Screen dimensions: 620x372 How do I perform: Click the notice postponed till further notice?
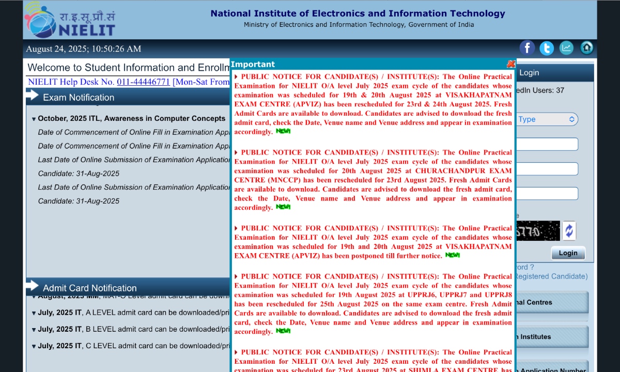tap(373, 242)
